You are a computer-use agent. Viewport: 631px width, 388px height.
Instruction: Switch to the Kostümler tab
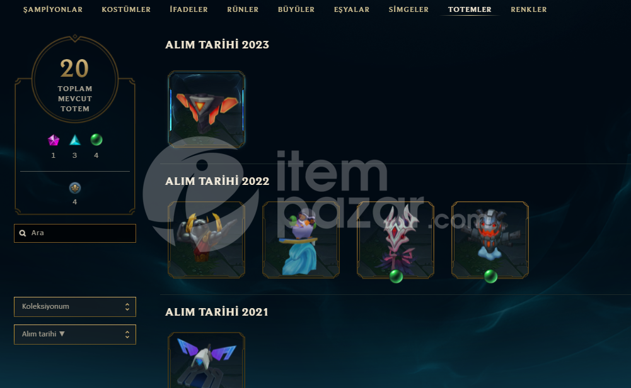(x=126, y=9)
